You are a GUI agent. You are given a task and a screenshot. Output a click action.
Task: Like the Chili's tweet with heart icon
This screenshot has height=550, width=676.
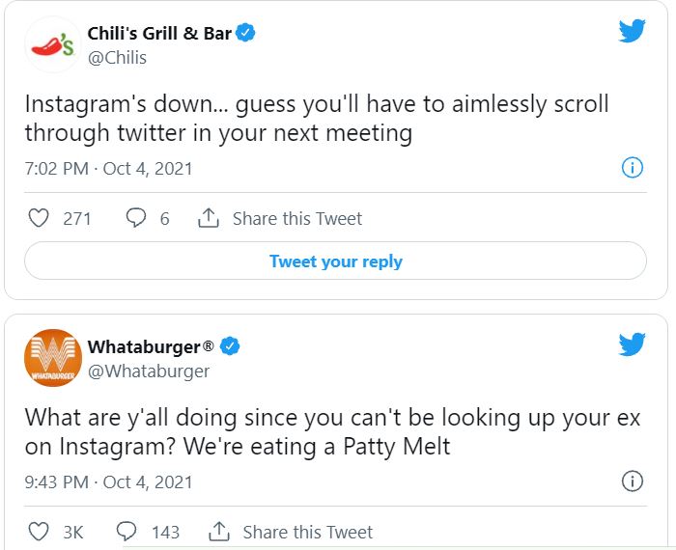(39, 218)
